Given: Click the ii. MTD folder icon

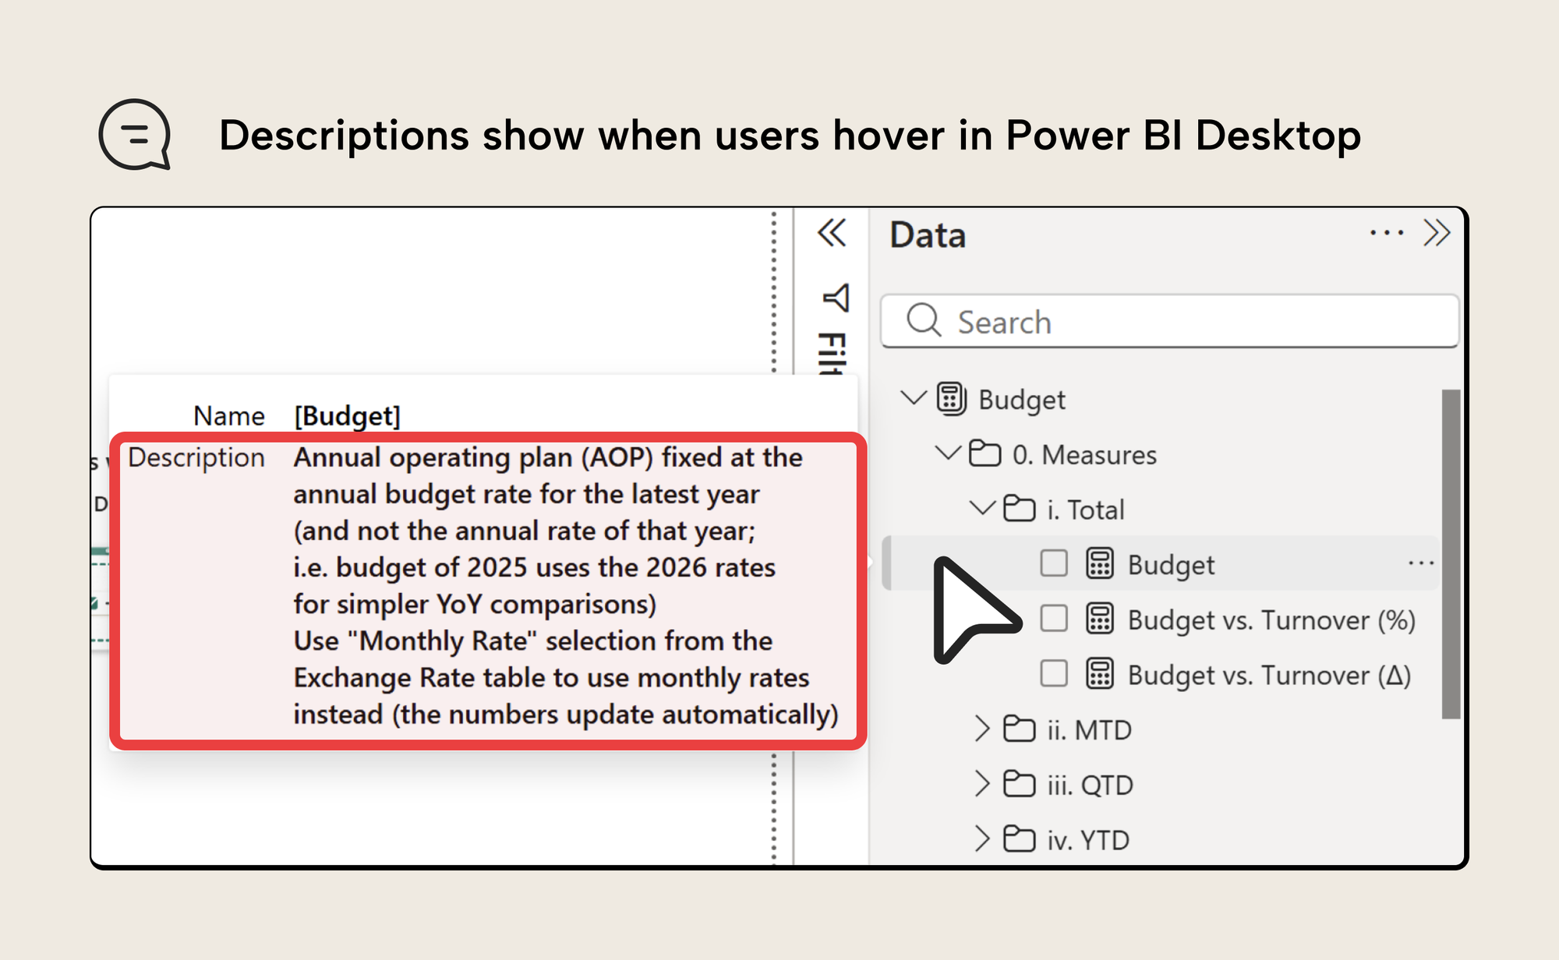Looking at the screenshot, I should pos(1019,729).
